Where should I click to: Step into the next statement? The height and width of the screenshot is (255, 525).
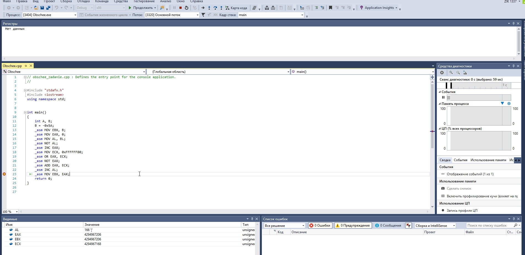click(209, 8)
